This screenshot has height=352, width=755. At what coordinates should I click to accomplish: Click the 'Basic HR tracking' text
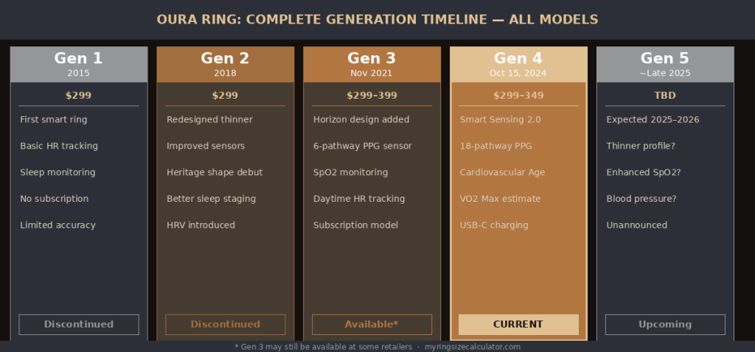59,146
